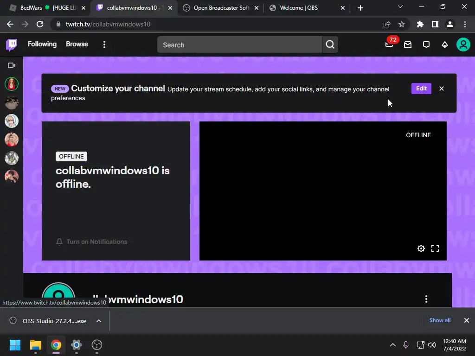Close the downloads bar

[x=467, y=320]
